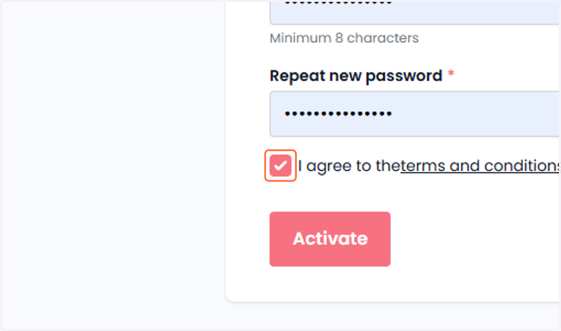Click the Activate button
561x331 pixels.
pos(330,239)
